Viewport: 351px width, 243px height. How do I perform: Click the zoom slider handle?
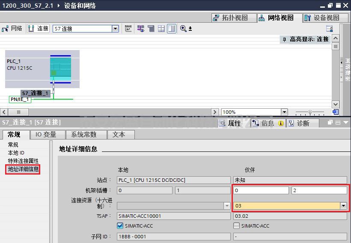(x=310, y=112)
